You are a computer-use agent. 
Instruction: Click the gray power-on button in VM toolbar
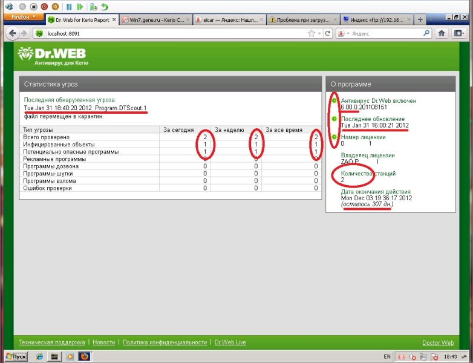pos(22,6)
